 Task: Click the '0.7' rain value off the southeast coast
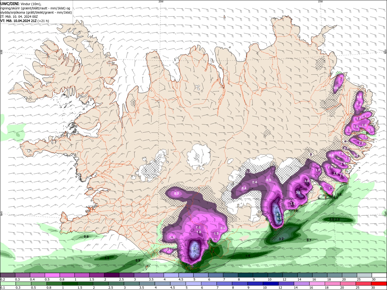tap(309, 240)
